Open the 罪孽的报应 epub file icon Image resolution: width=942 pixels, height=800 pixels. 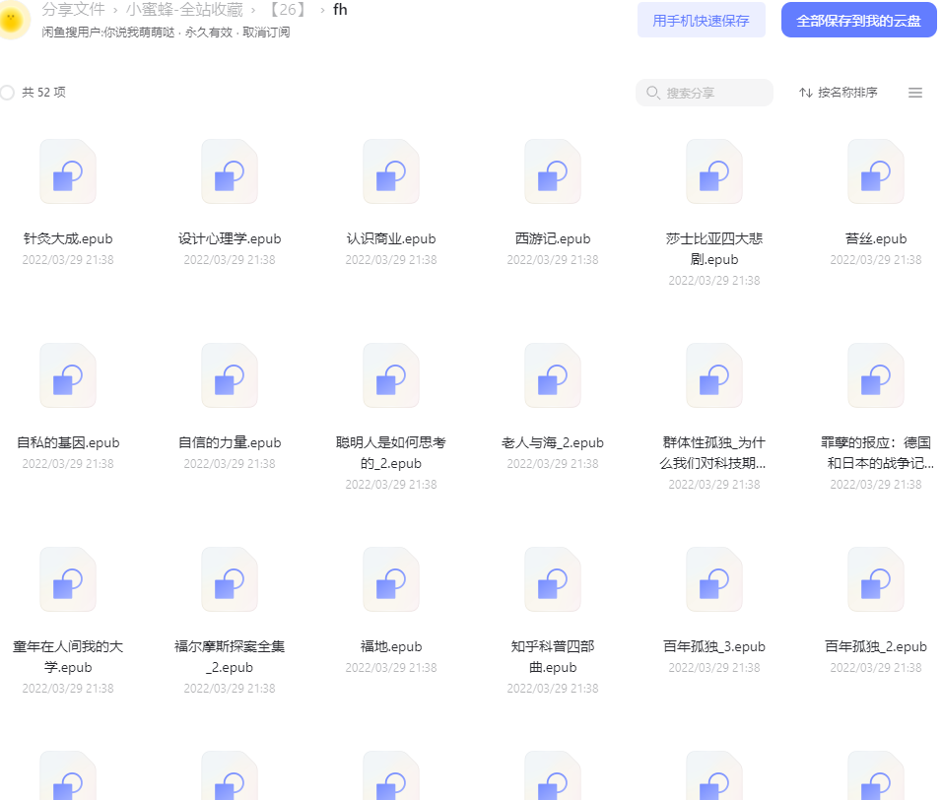tap(876, 376)
